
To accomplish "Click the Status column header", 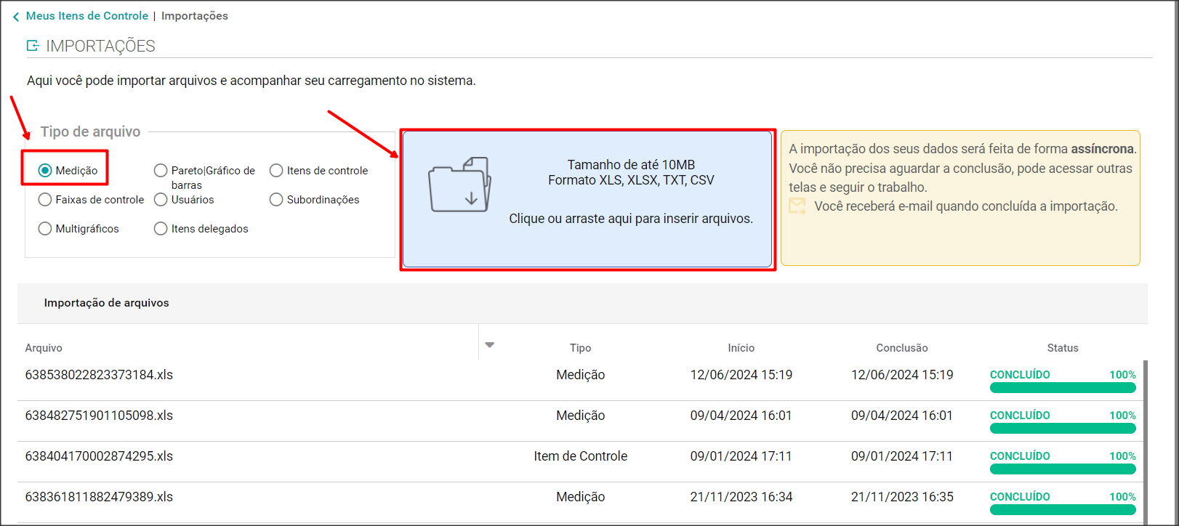I will [1062, 348].
